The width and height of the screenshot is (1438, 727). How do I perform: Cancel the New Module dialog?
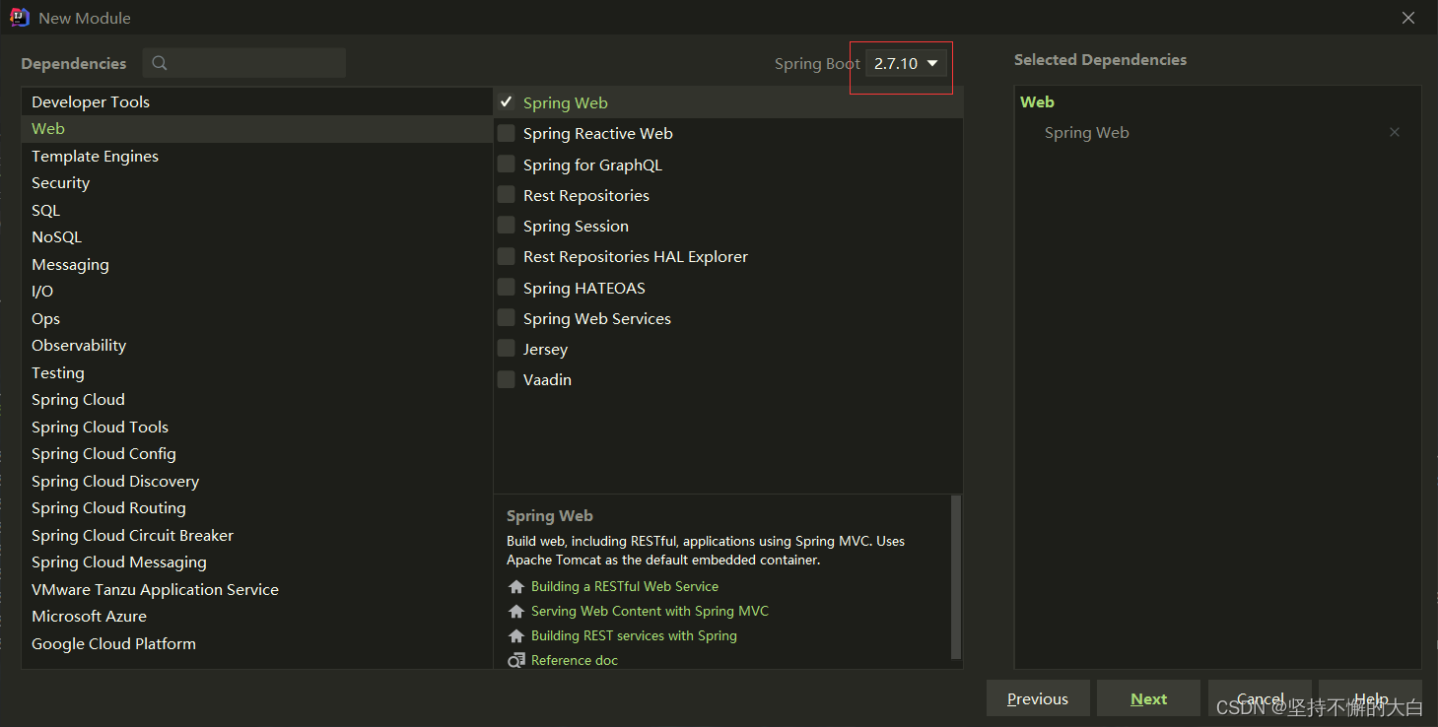(1260, 698)
